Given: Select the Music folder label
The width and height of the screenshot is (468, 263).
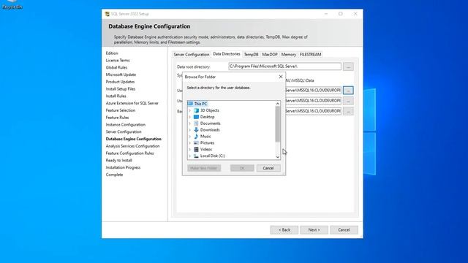Looking at the screenshot, I should (x=205, y=137).
